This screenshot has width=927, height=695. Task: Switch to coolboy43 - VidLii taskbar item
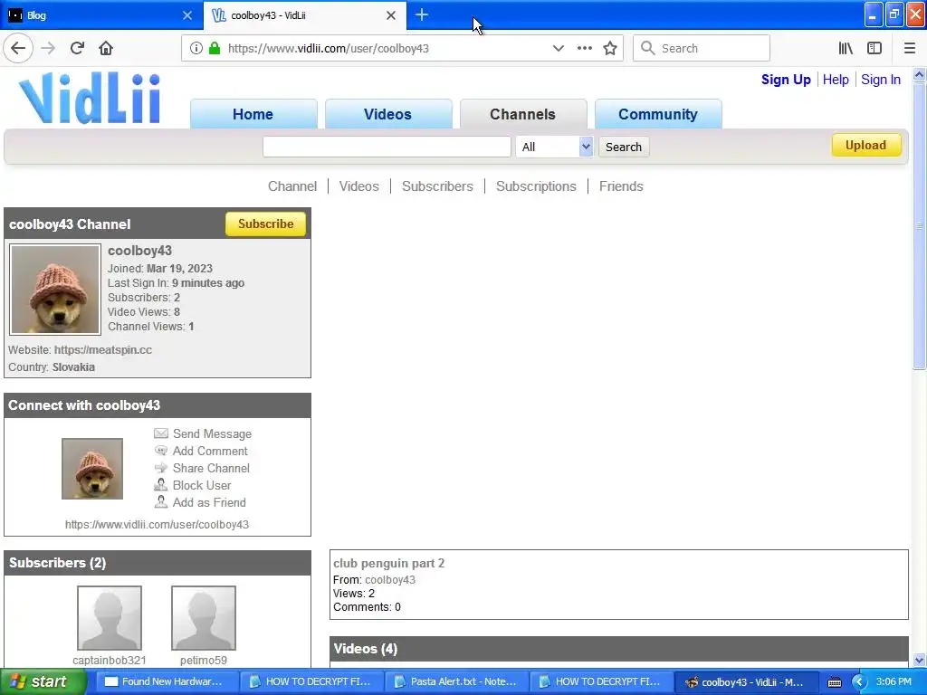point(746,681)
